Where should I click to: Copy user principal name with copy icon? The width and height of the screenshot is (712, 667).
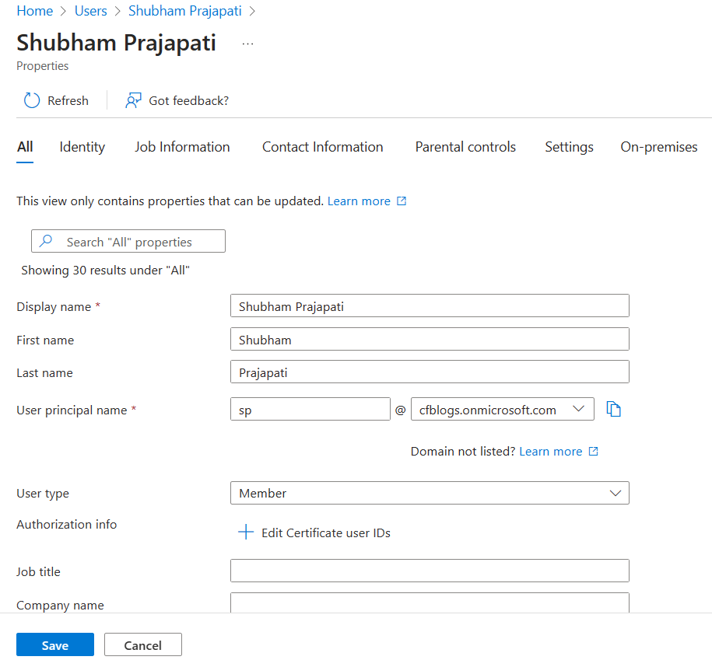pyautogui.click(x=613, y=409)
